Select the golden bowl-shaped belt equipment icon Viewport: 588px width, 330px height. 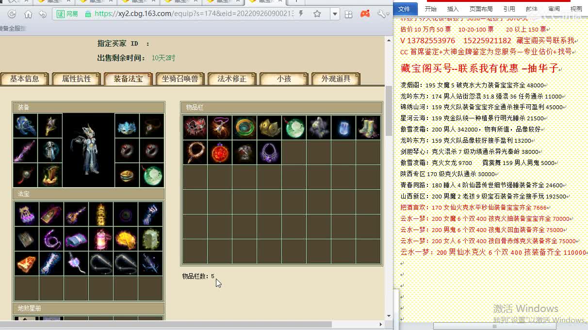127,175
